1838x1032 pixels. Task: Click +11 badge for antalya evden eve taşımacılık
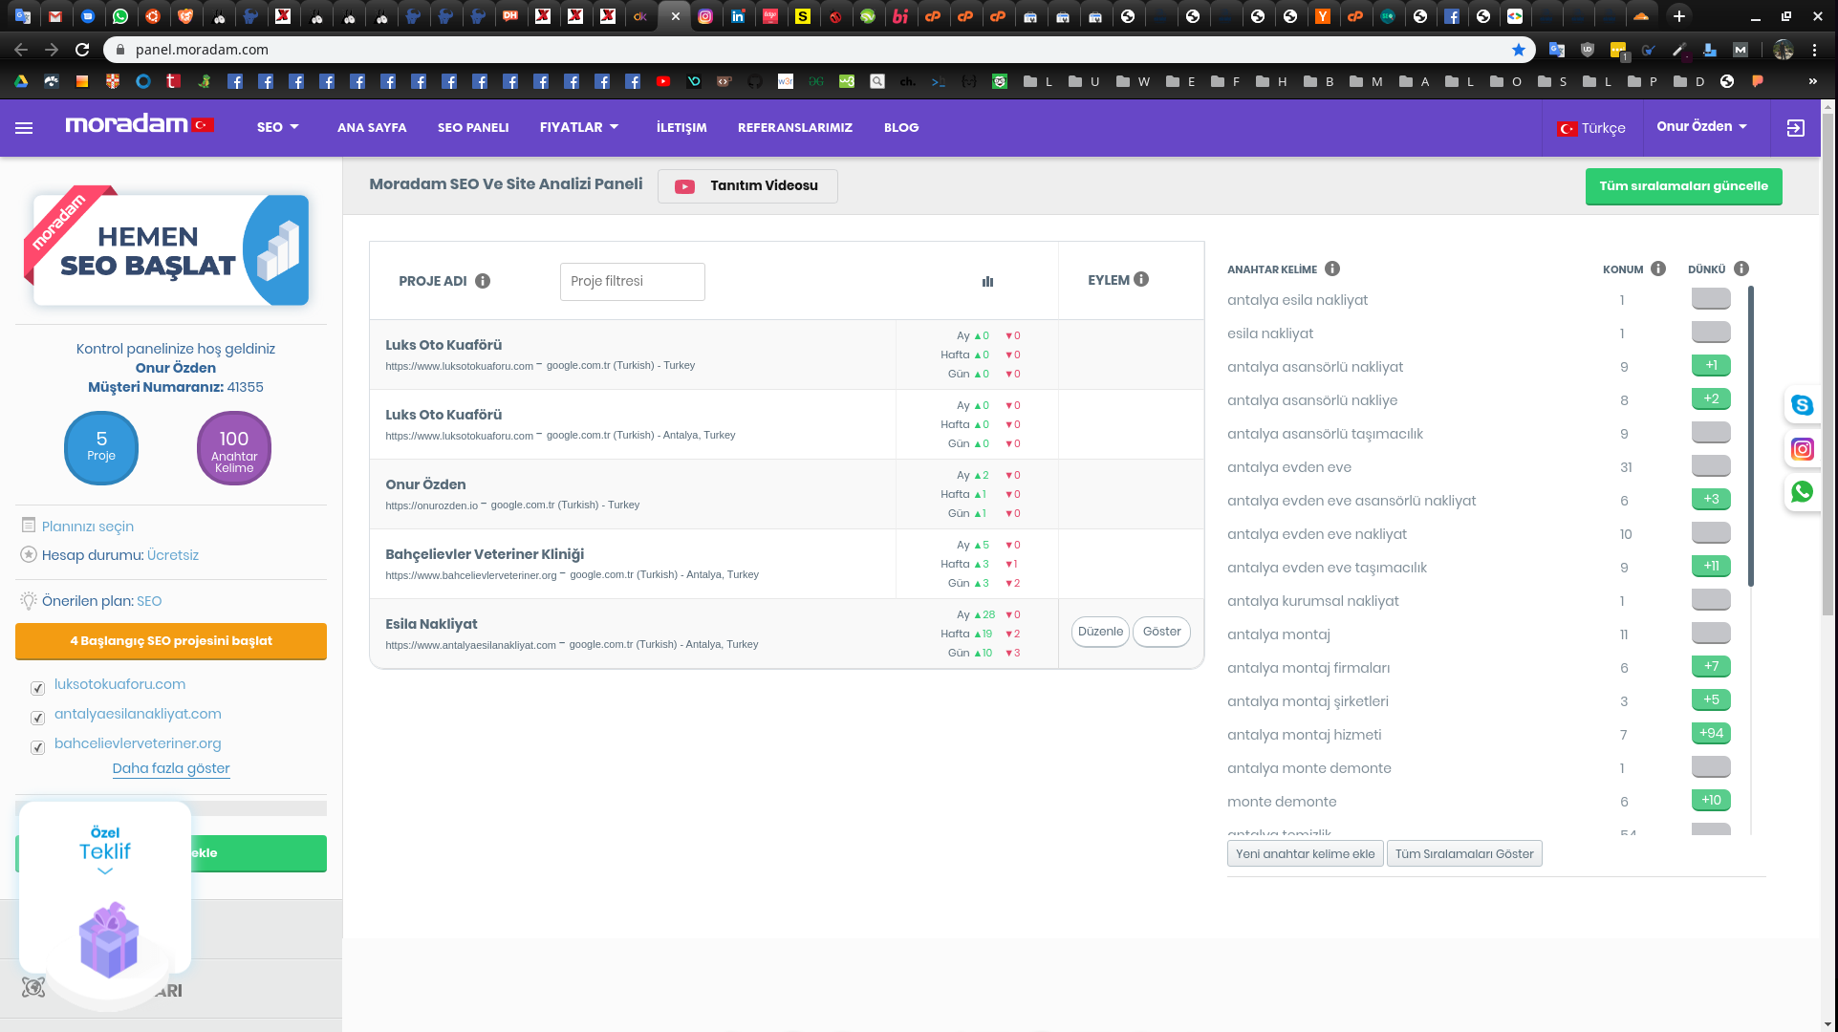[1711, 567]
